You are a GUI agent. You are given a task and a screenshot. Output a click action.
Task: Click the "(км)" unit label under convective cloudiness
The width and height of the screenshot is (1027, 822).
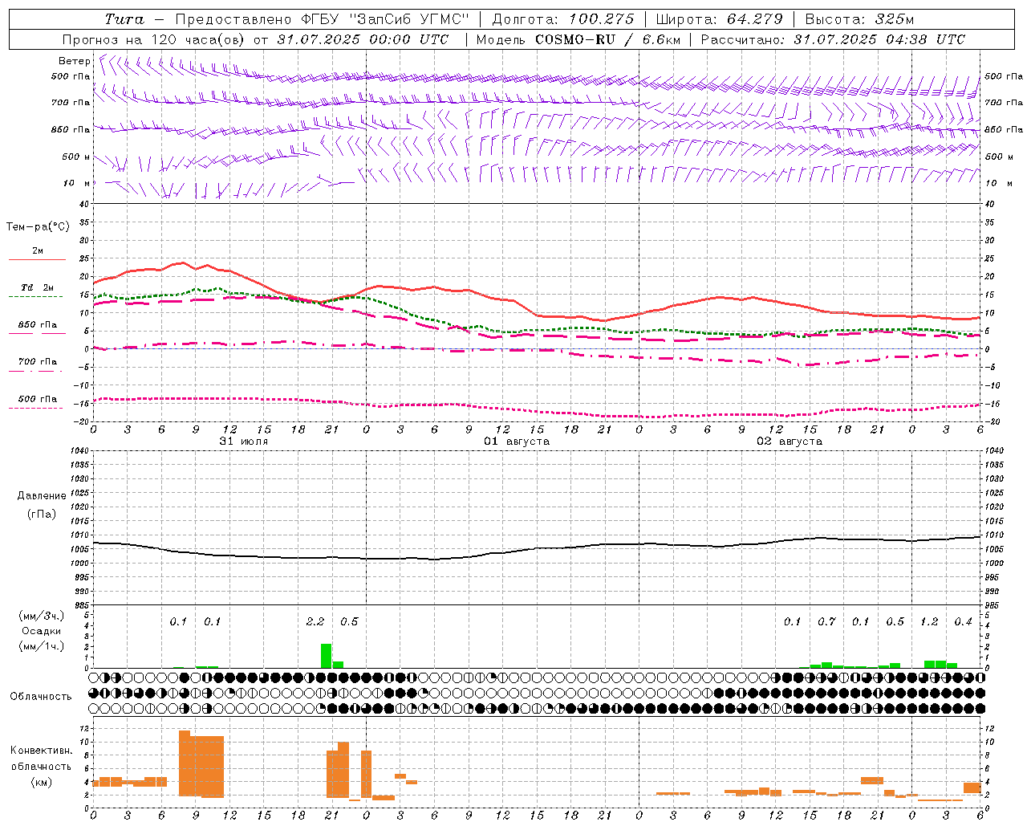42,782
